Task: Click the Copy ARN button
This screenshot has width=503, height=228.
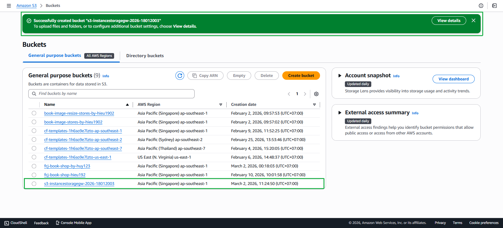Action: (205, 76)
